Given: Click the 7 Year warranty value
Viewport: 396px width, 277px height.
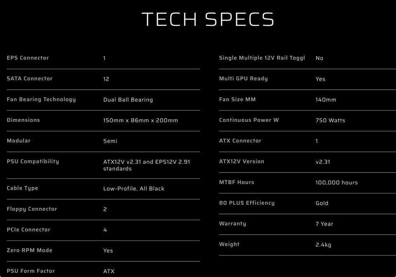Looking at the screenshot, I should pos(324,224).
